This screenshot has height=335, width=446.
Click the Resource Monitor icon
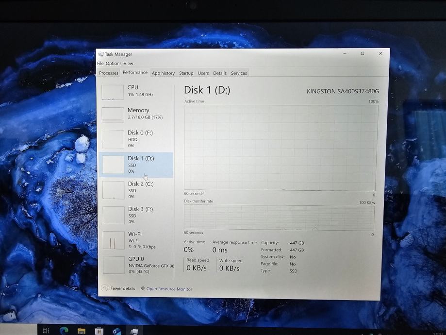143,288
